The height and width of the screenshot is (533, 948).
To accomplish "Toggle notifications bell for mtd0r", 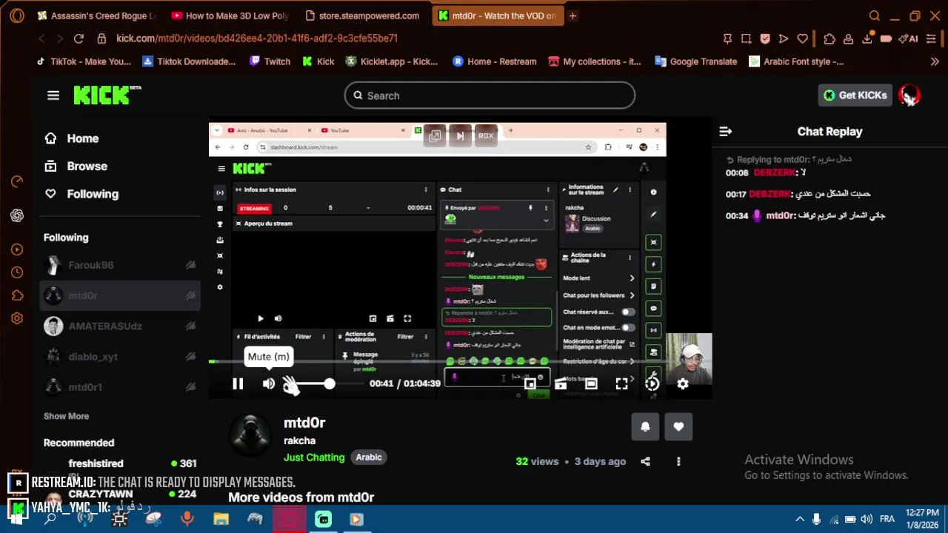I will point(645,426).
